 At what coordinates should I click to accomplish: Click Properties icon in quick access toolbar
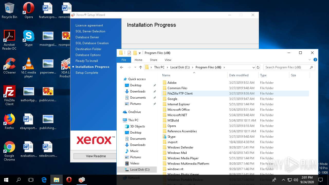pos(129,53)
